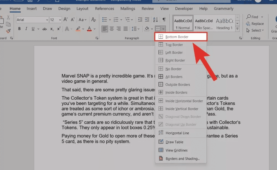The width and height of the screenshot is (277, 170).
Task: Apply the red font color
Action: [x=89, y=29]
